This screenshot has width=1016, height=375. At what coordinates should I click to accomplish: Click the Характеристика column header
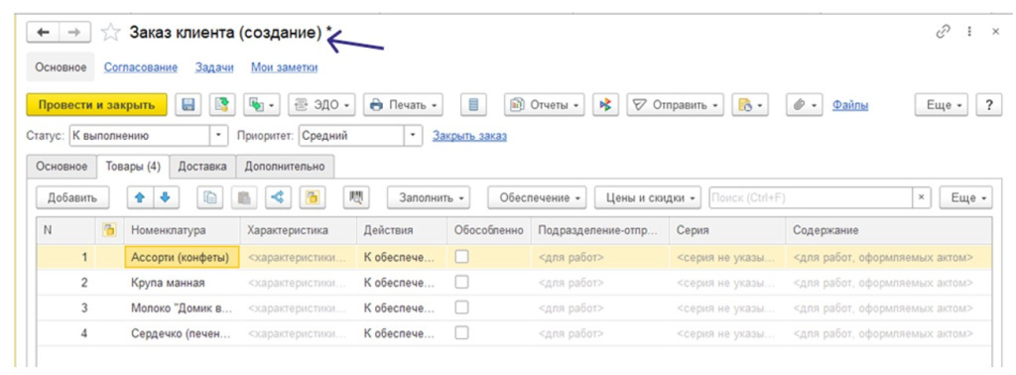(x=298, y=230)
